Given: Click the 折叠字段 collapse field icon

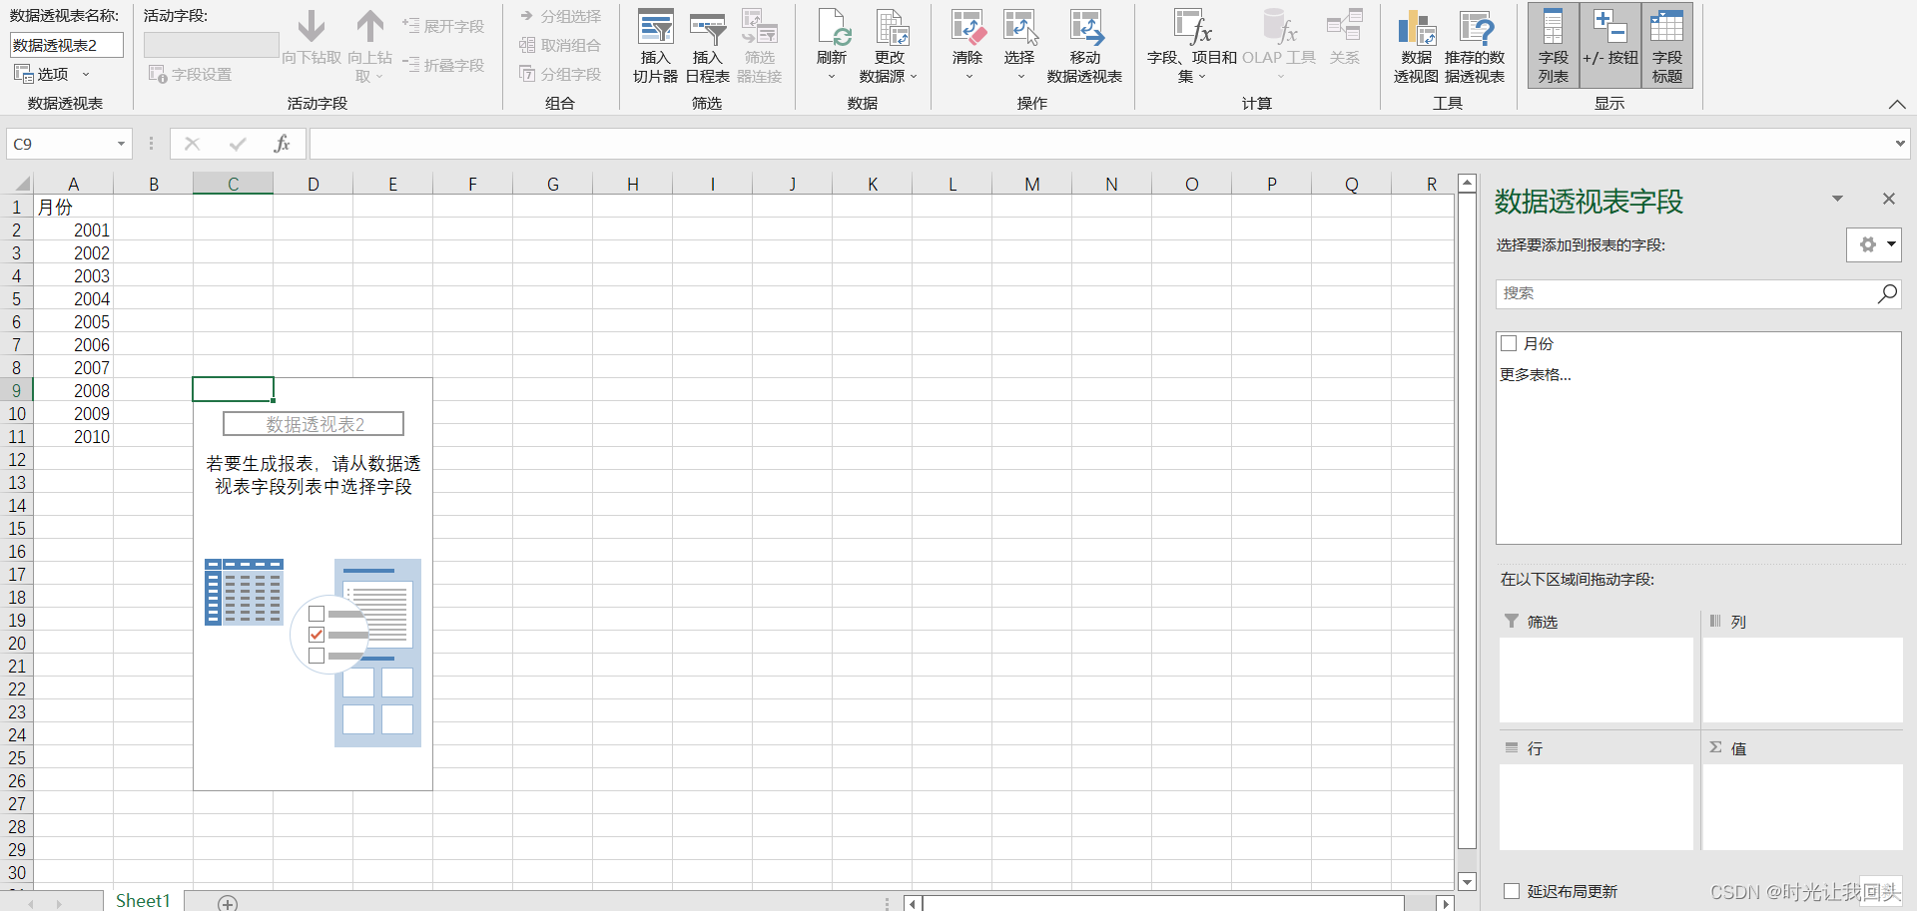Looking at the screenshot, I should tap(410, 64).
